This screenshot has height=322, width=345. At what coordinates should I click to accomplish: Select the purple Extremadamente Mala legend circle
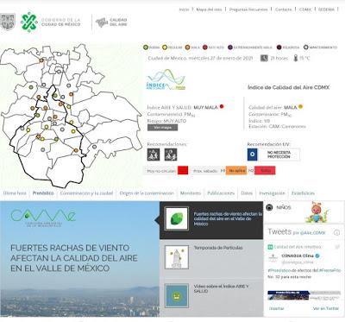point(230,47)
